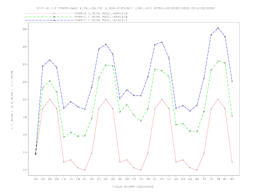
Task: Click the plus marker on the red legend line
Action: [x=54, y=13]
